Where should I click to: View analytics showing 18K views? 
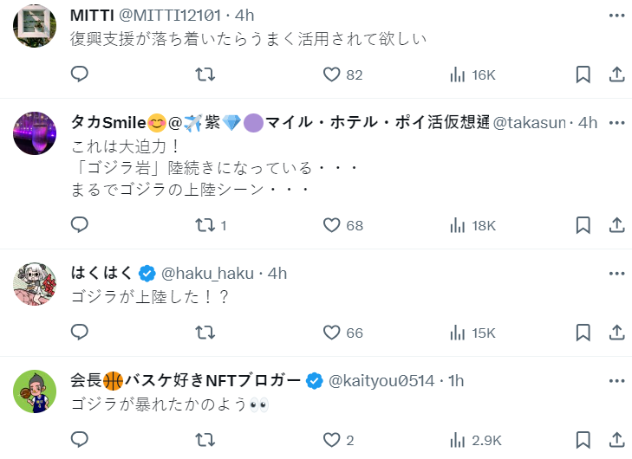(x=472, y=225)
